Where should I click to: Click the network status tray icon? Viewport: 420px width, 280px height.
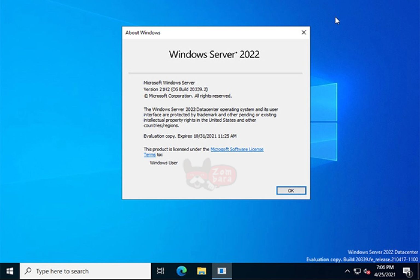[x=357, y=271]
